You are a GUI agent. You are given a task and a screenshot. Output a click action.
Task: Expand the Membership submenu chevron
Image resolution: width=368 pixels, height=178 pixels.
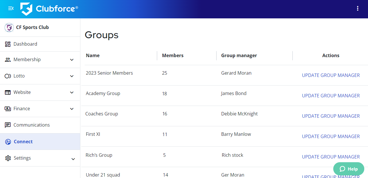point(72,60)
